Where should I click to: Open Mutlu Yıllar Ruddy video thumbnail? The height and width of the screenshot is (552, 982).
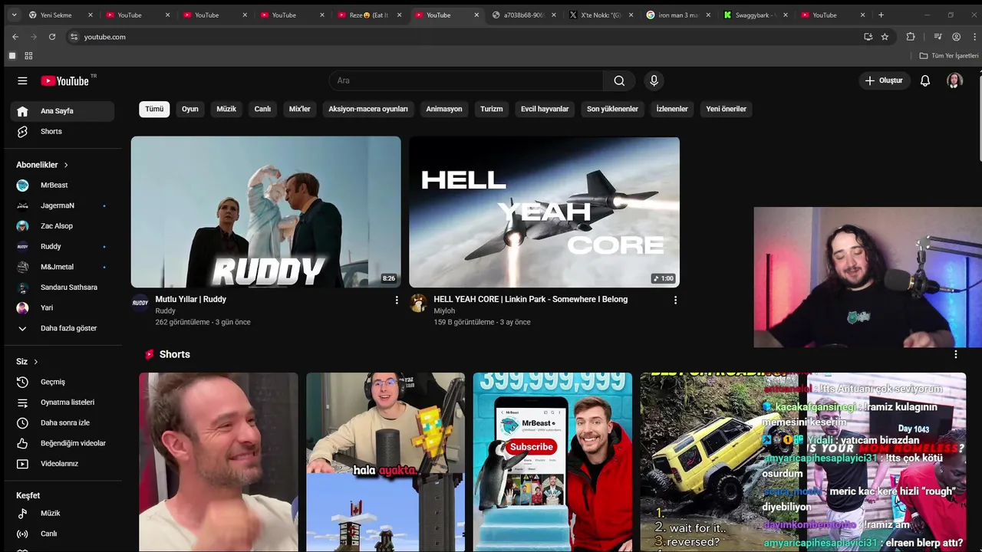click(265, 212)
